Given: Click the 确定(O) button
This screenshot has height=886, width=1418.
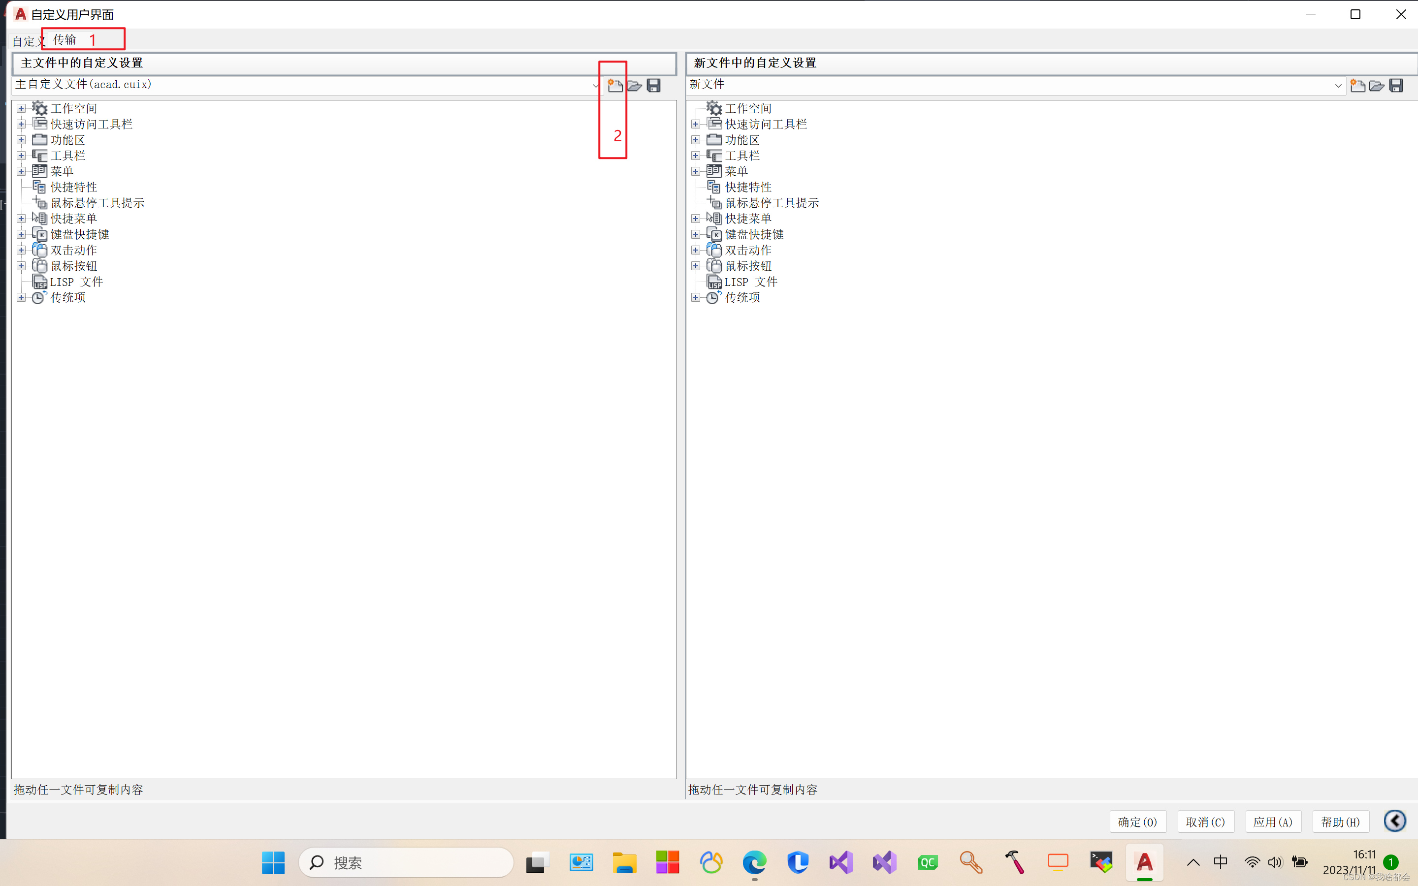Looking at the screenshot, I should pos(1137,822).
